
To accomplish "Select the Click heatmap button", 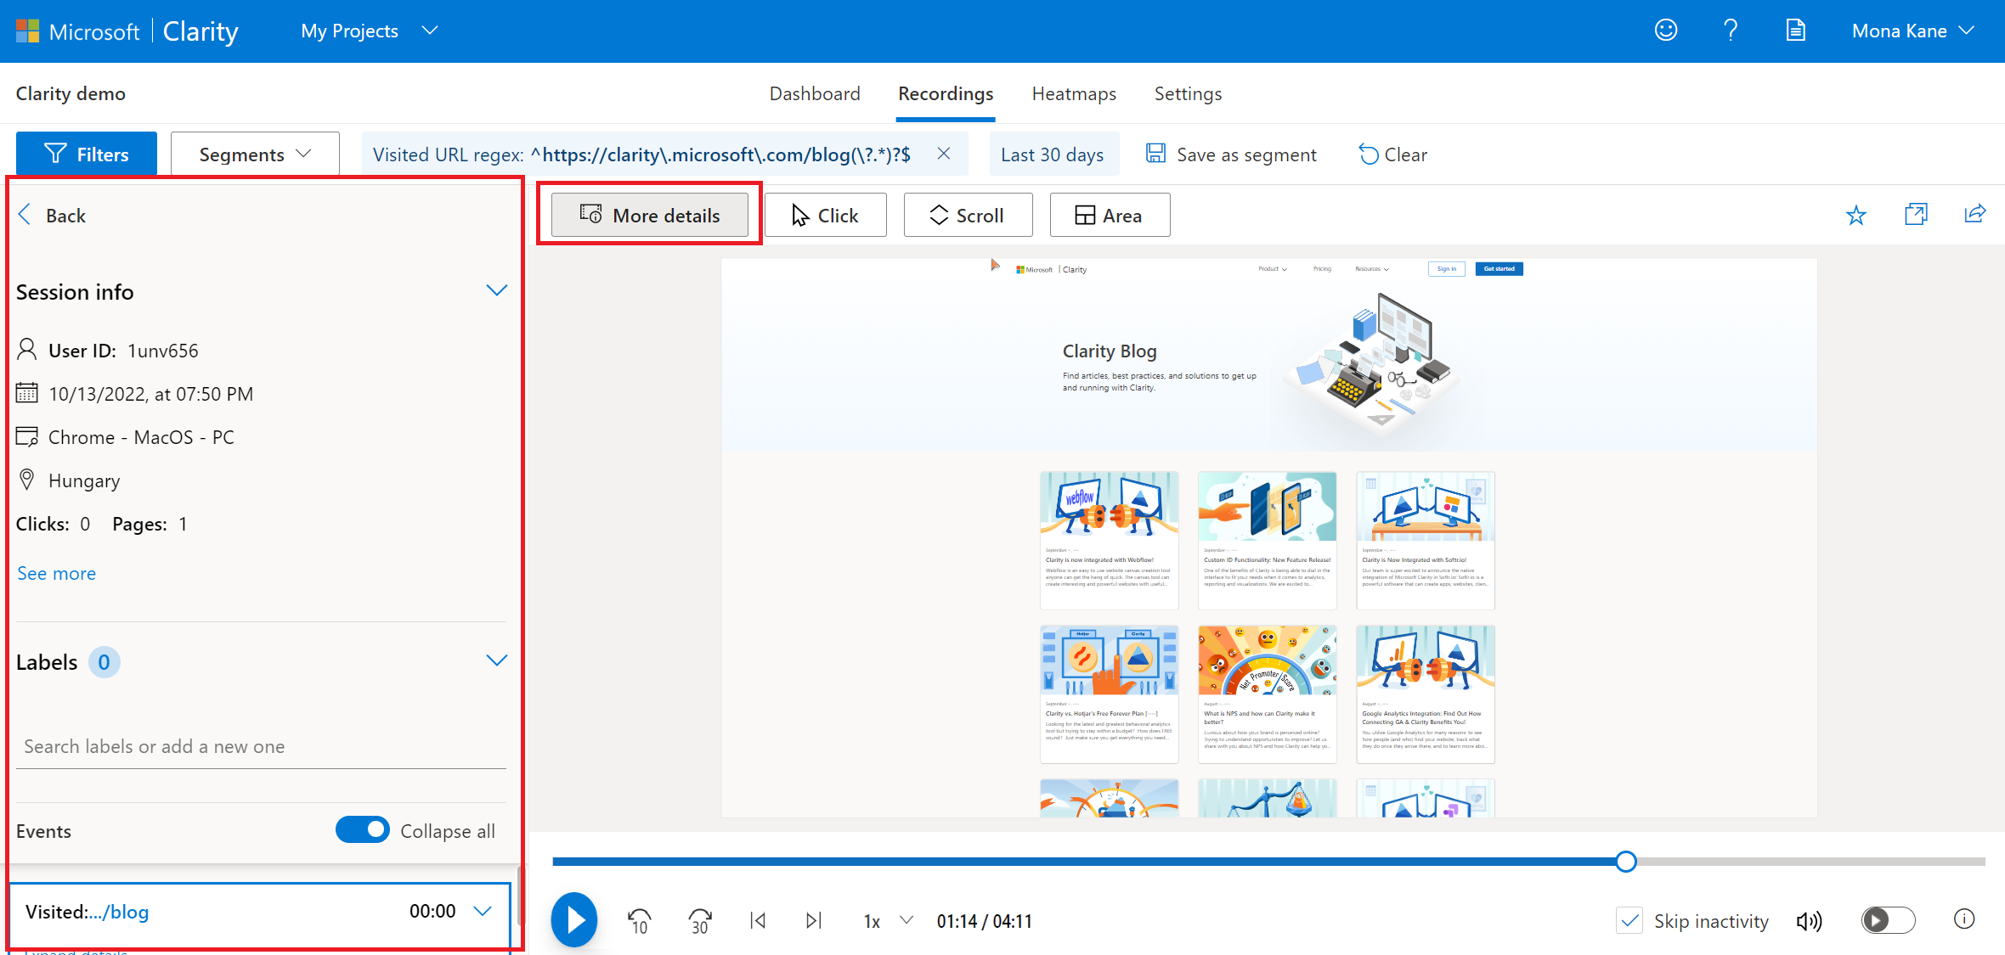I will [x=826, y=215].
